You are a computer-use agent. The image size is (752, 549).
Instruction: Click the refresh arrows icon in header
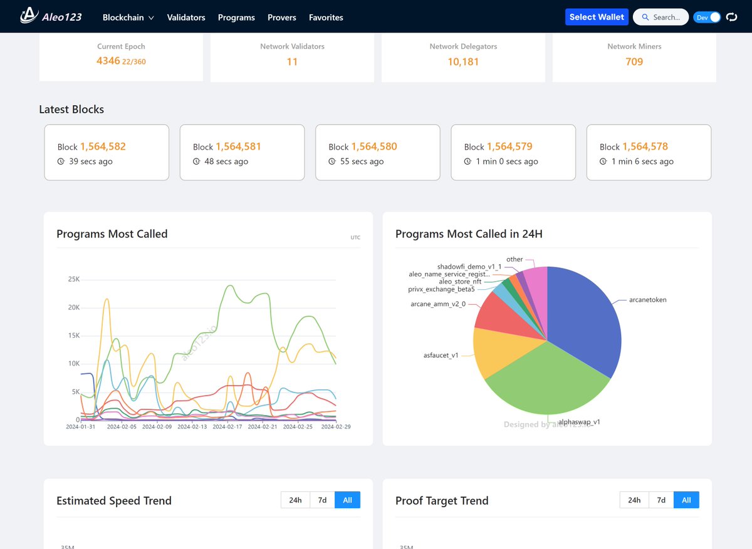point(731,18)
